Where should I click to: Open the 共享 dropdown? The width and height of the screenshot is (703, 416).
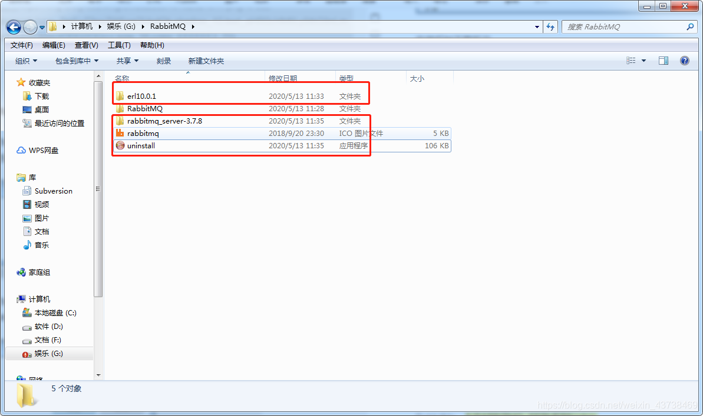127,61
